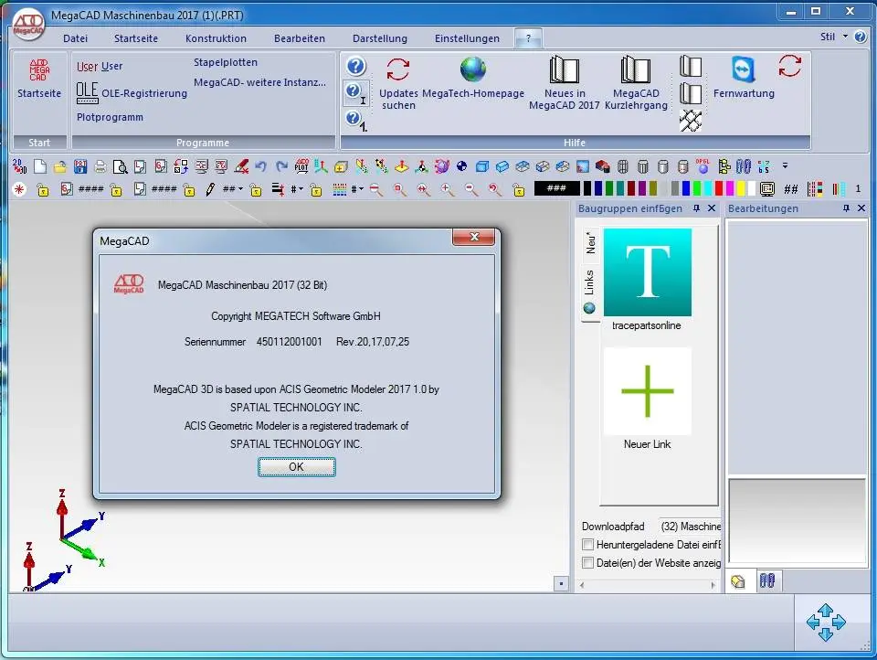Expand the pencil ## dropdown arrow

point(240,189)
